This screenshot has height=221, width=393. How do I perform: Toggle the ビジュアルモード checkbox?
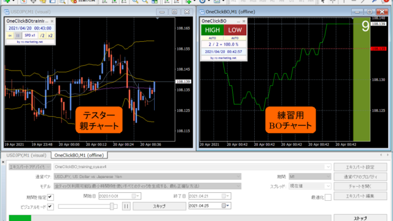click(x=50, y=207)
